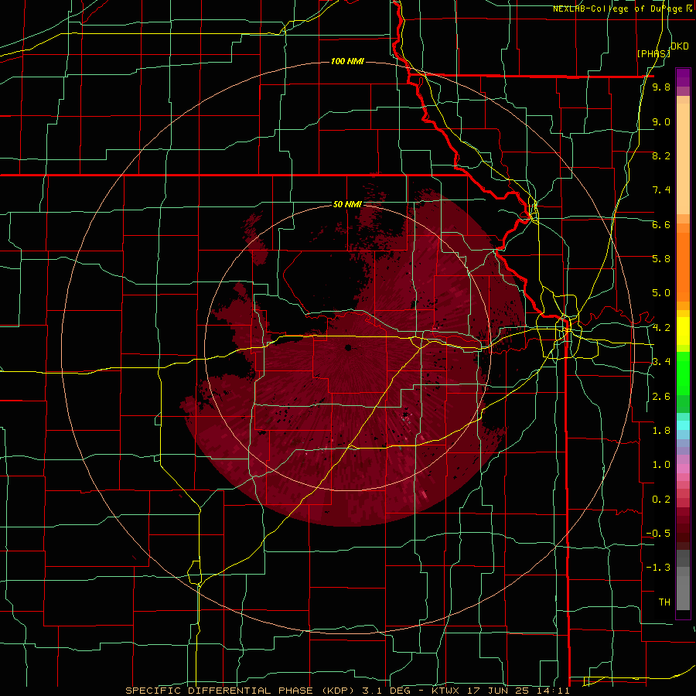Click the -1.3 value on the color scale

(x=658, y=568)
